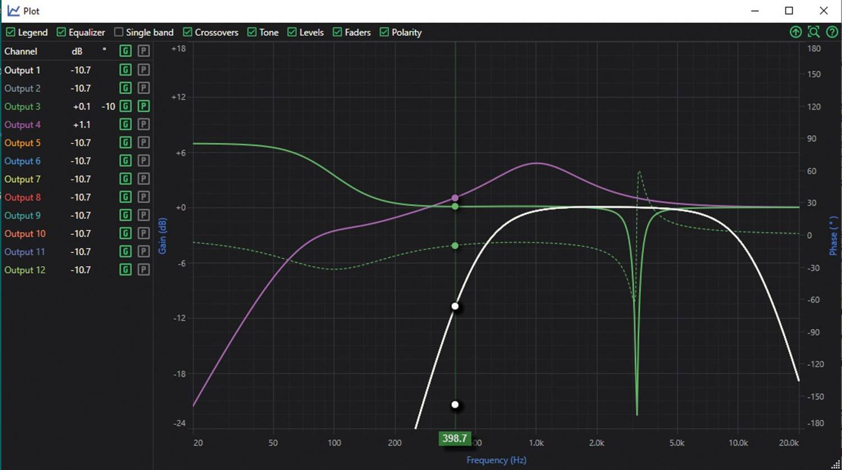Enable the Single band checkbox
The height and width of the screenshot is (470, 842).
click(118, 32)
